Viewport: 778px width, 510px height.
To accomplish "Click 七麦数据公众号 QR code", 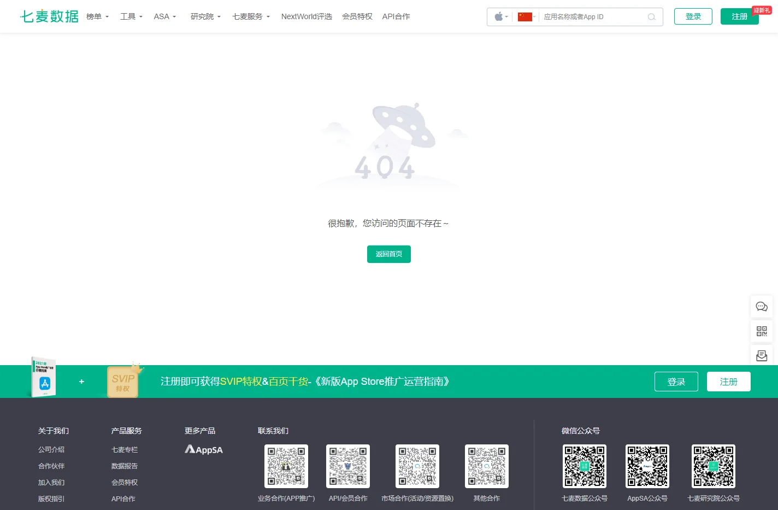I will pos(585,466).
